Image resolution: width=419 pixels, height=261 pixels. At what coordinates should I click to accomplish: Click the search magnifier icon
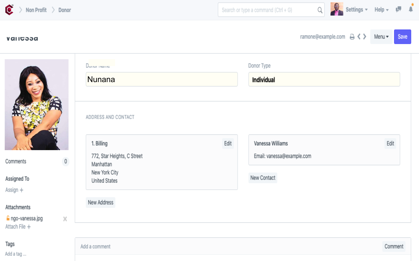(320, 10)
